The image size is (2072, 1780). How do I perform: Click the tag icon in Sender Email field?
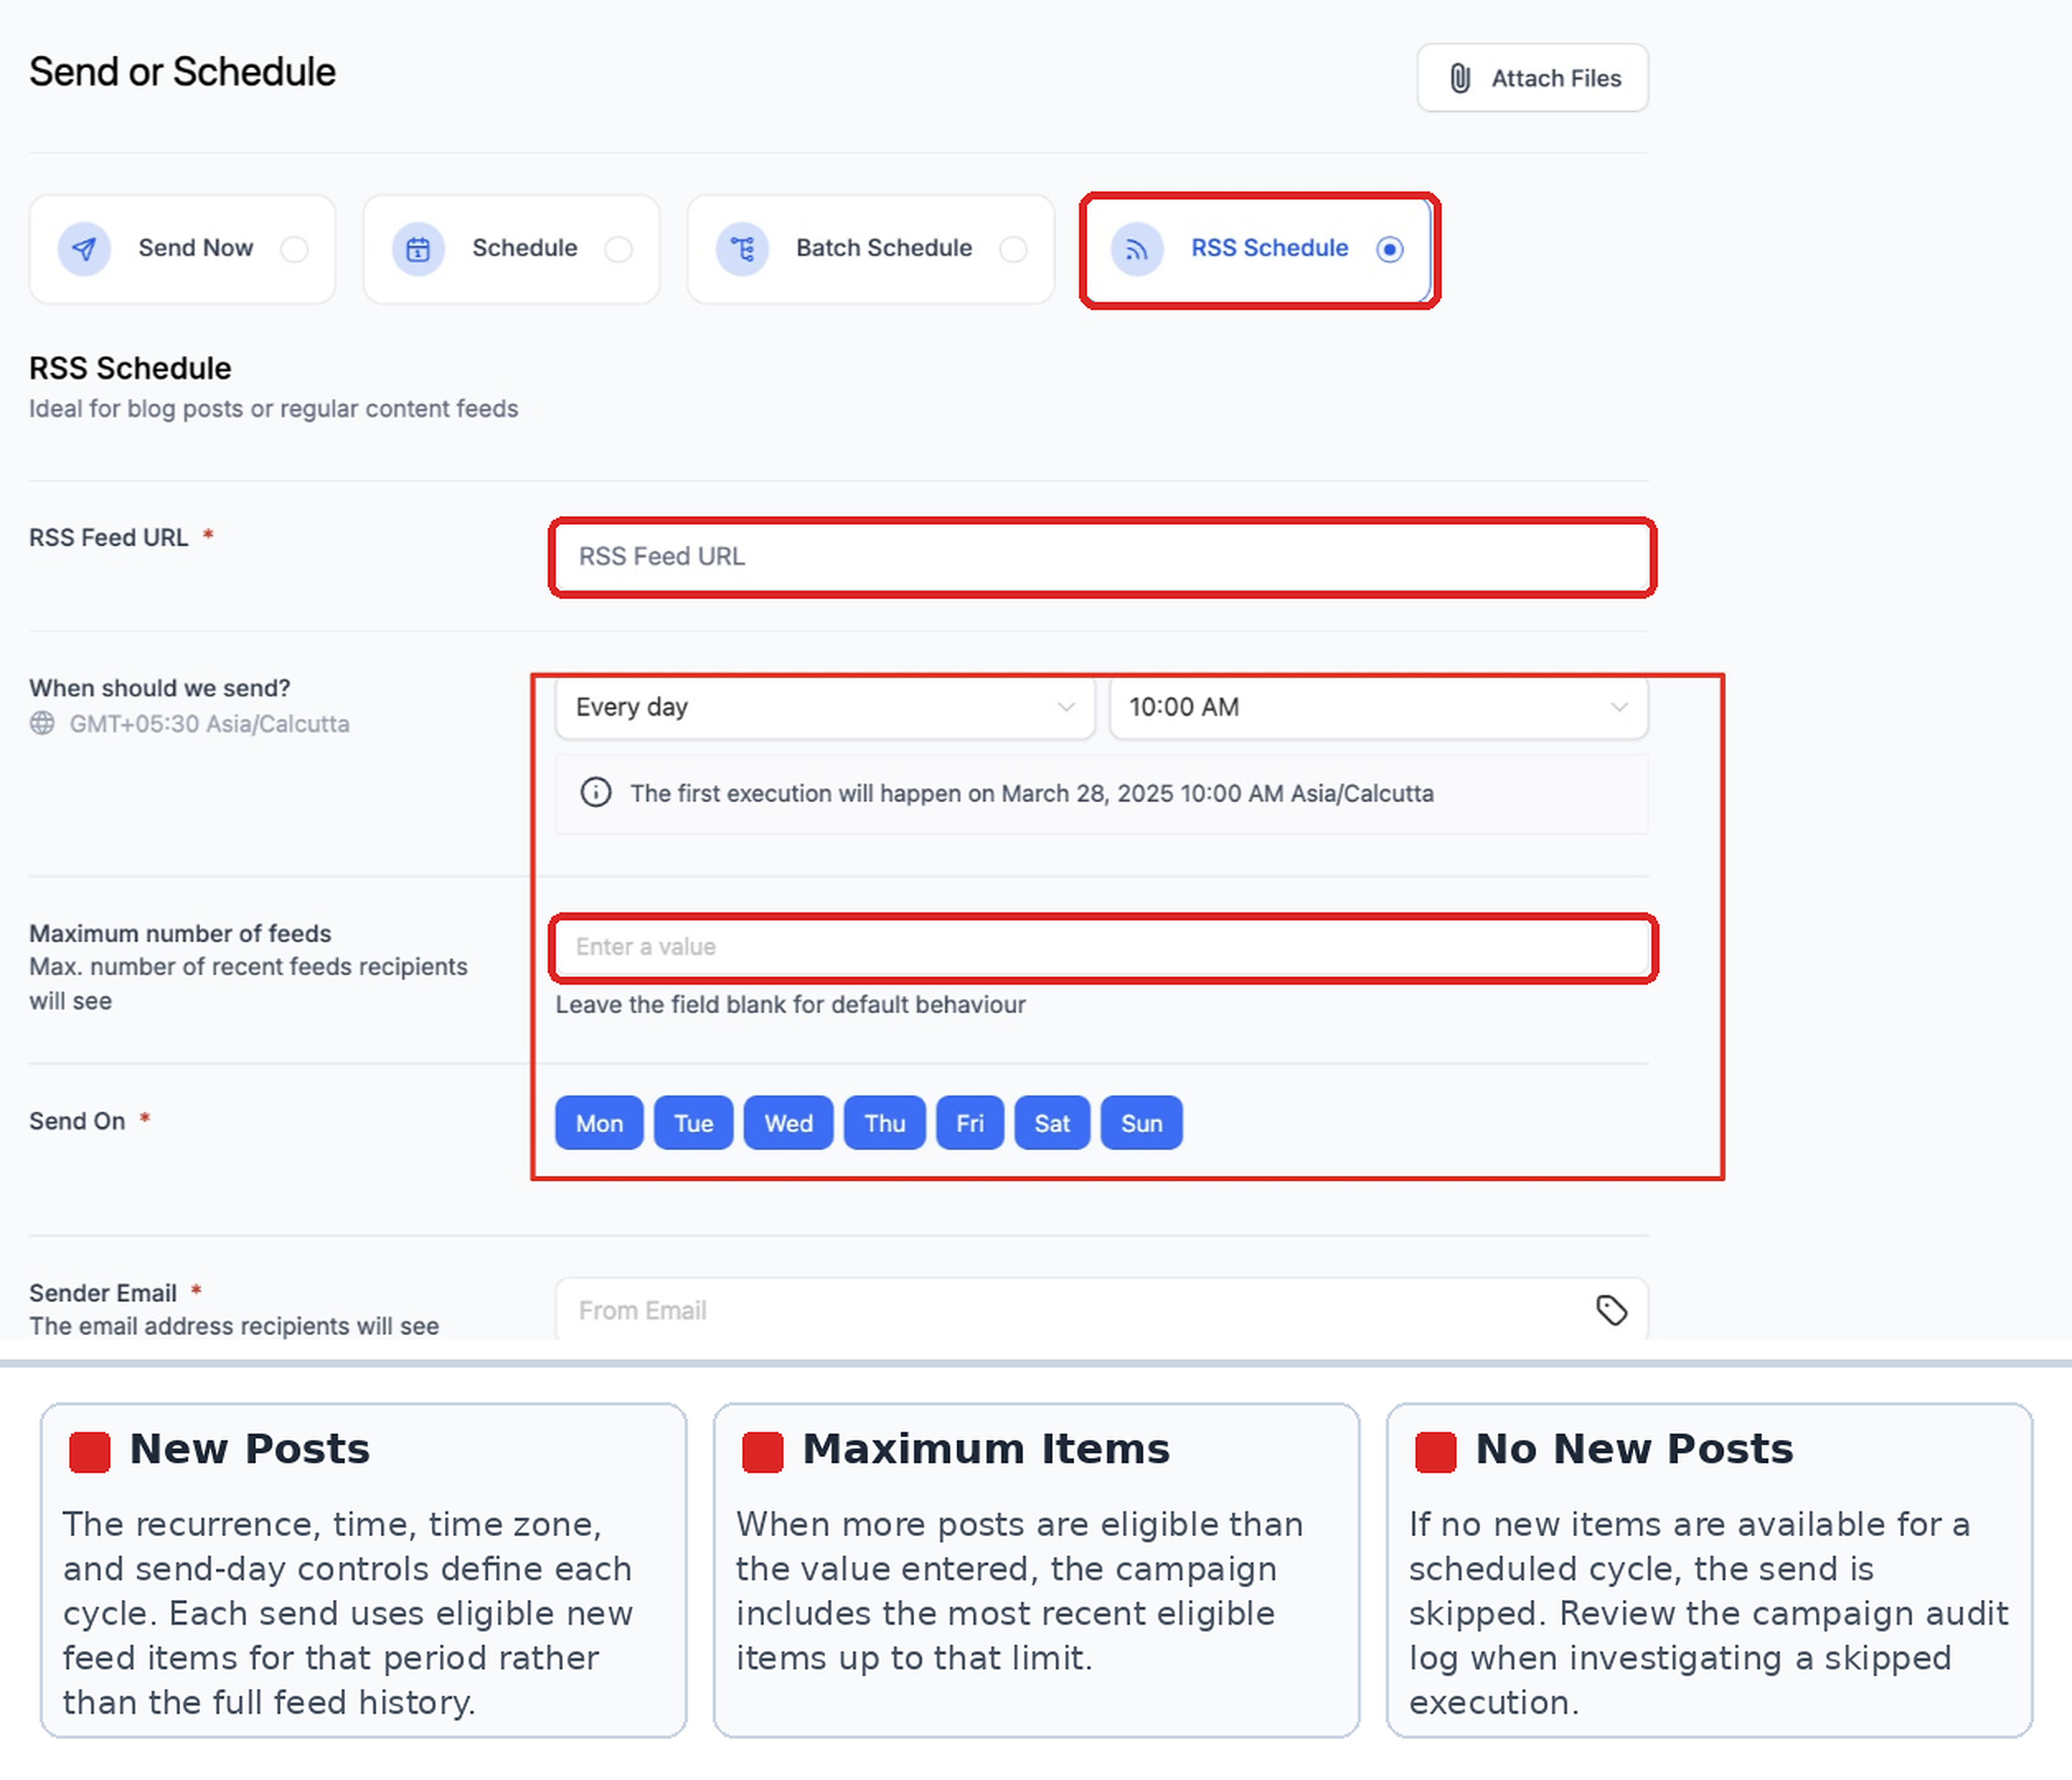[1611, 1310]
